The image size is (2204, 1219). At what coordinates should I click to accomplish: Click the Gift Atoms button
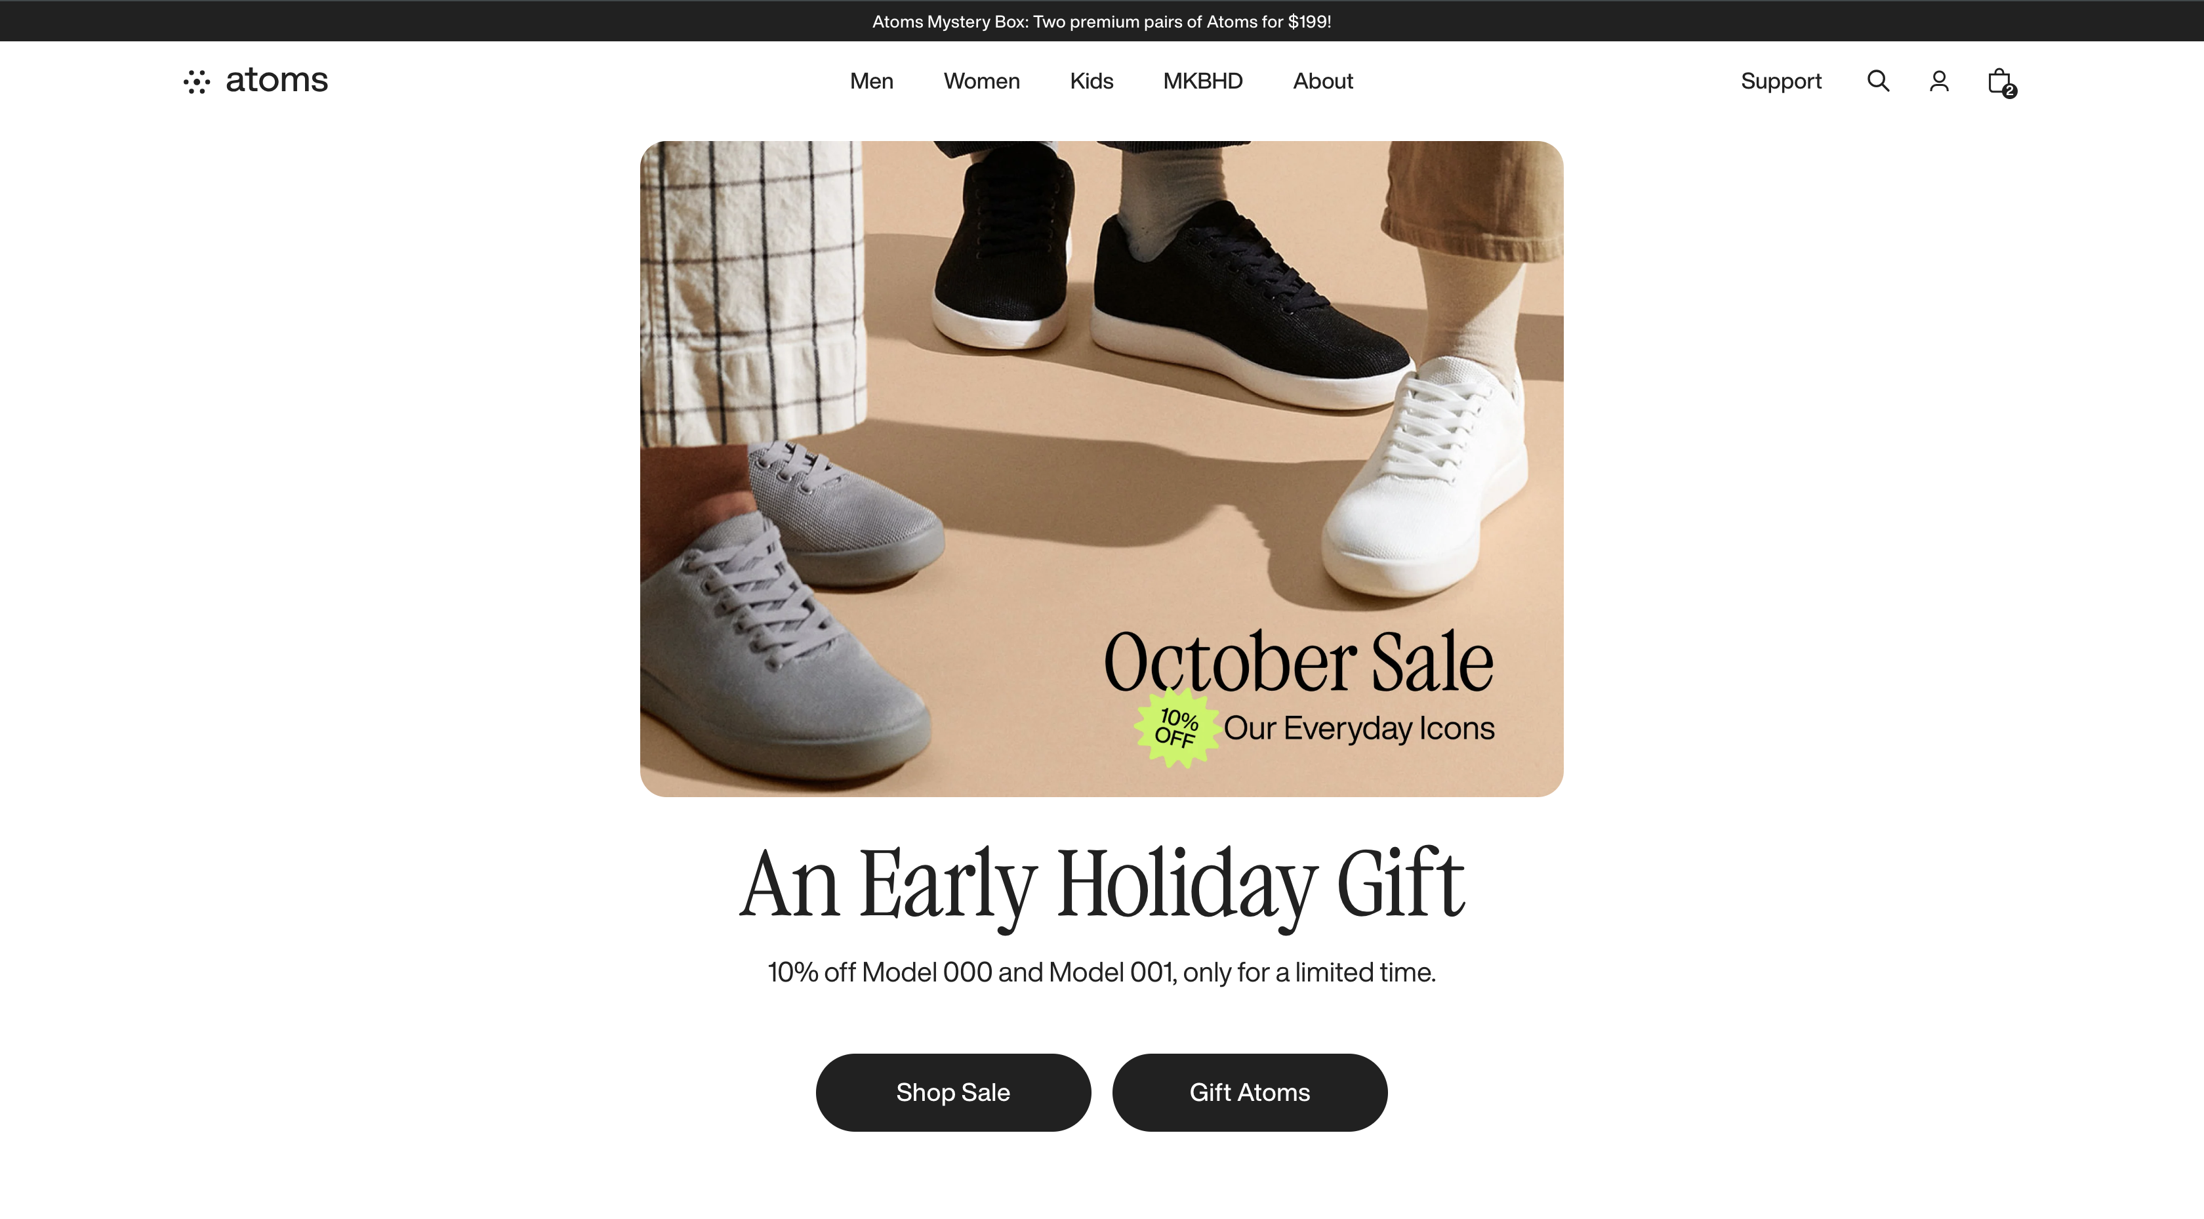click(1249, 1092)
